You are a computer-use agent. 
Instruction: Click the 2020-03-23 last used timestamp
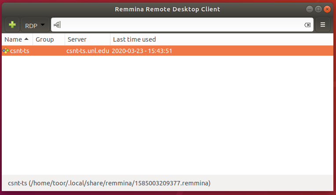tap(142, 51)
